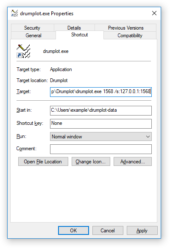170x248 pixels.
Task: Click the Open File Location button
Action: (x=43, y=162)
